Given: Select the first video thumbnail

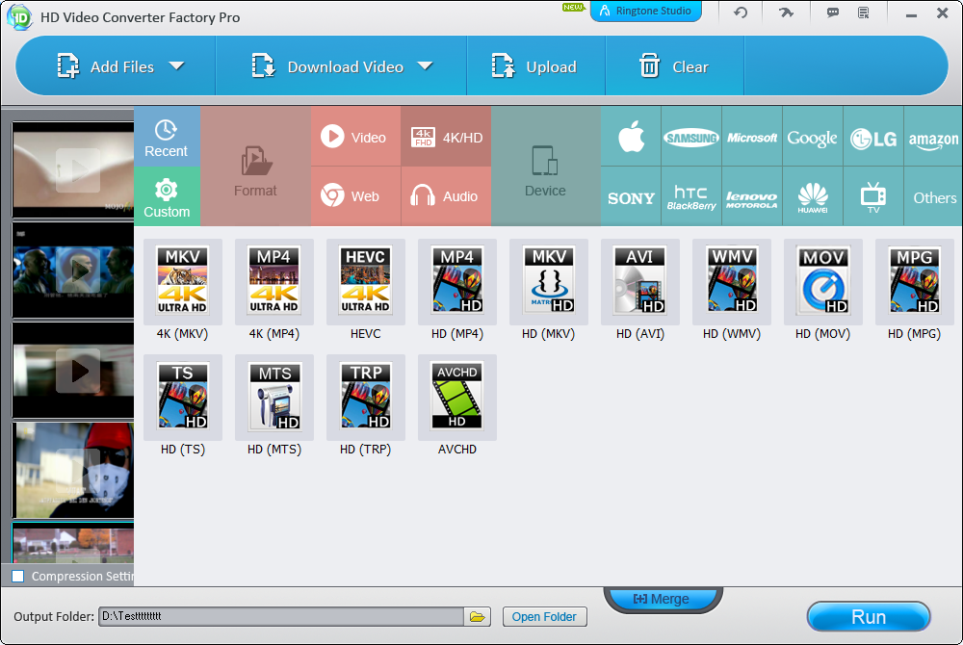Looking at the screenshot, I should point(73,170).
